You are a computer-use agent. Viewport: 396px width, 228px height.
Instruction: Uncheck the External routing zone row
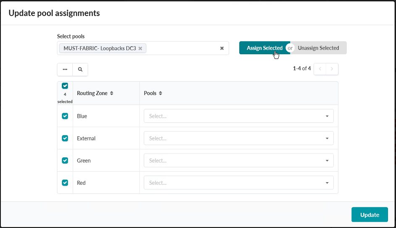65,138
